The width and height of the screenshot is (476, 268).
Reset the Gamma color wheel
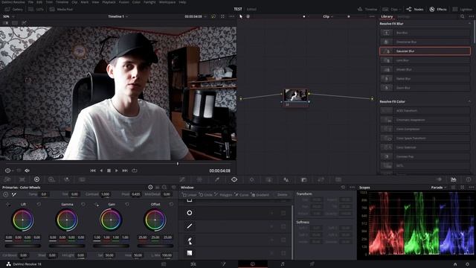(x=83, y=204)
